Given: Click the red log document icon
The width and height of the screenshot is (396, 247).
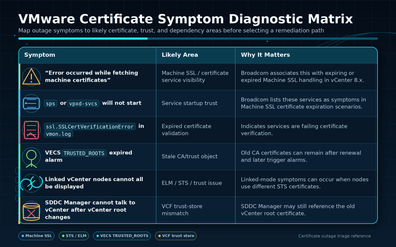Looking at the screenshot, I should 31,130.
